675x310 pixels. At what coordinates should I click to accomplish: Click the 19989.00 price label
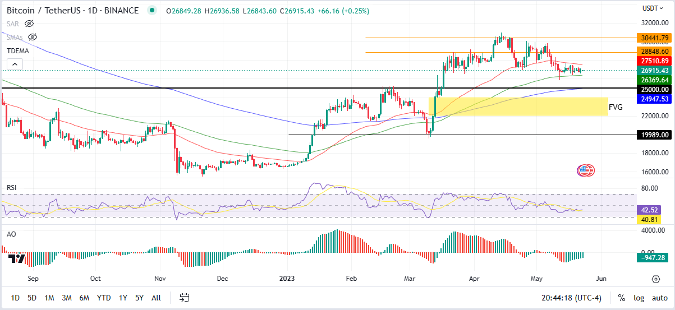coord(654,135)
